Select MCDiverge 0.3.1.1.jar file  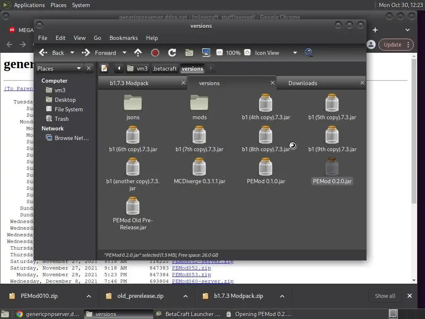click(x=199, y=167)
